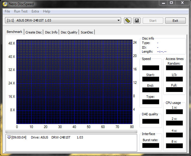Click the log entry with time 09:00:04
The image size is (191, 156).
tap(45, 137)
